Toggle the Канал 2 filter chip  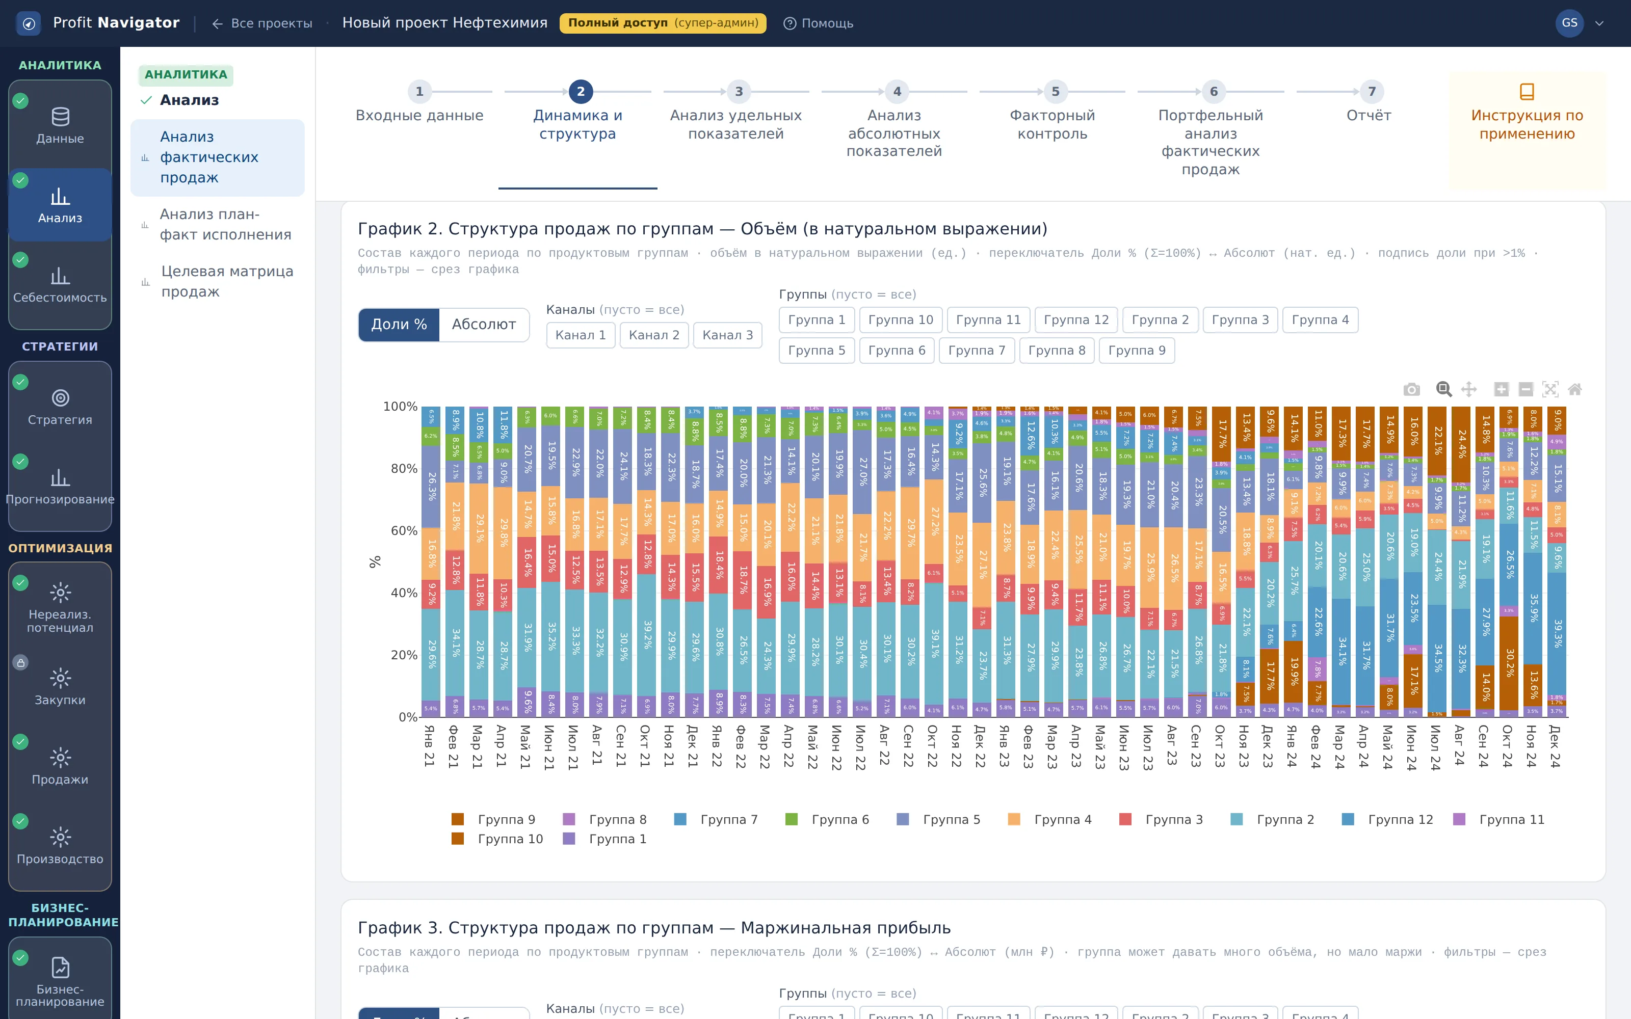[654, 335]
